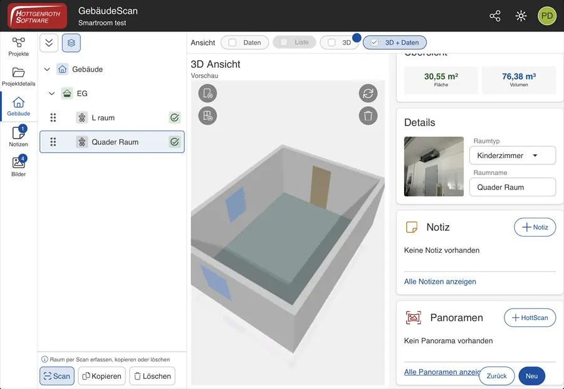The width and height of the screenshot is (564, 389).
Task: Enable the Daten view checkbox
Action: pos(232,43)
